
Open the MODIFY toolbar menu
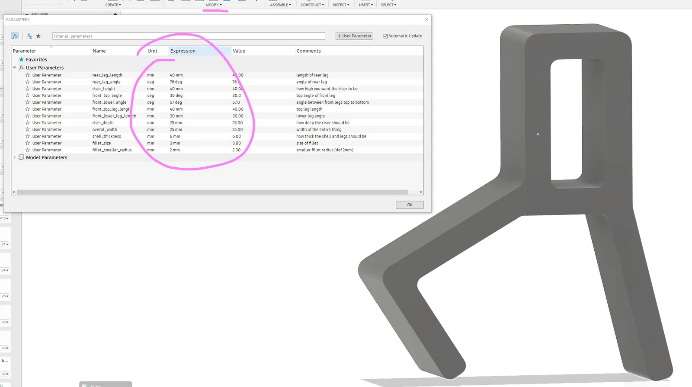tap(214, 5)
